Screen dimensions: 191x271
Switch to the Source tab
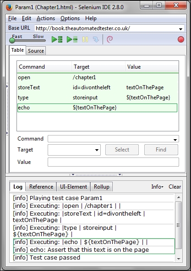click(x=36, y=51)
